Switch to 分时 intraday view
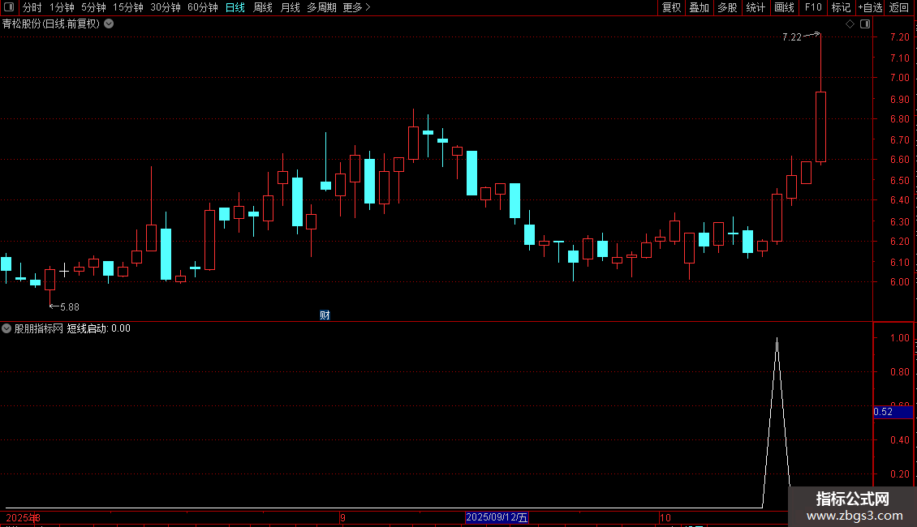This screenshot has height=527, width=917. tap(32, 7)
